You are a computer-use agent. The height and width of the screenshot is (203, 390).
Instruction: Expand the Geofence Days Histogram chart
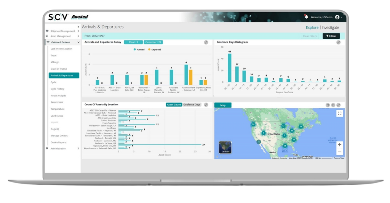tap(338, 42)
